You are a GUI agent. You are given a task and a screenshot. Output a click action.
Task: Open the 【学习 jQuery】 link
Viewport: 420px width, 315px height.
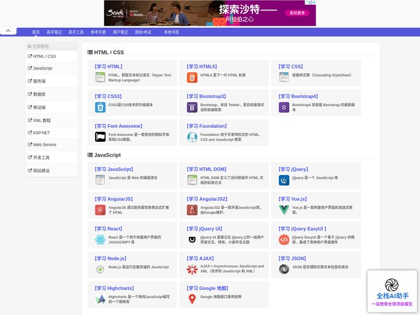point(293,169)
